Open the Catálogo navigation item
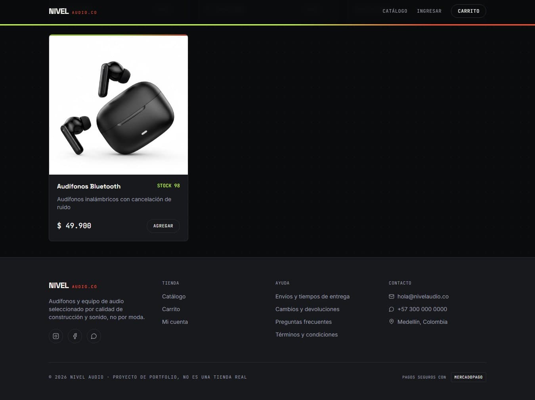This screenshot has height=400, width=535. coord(395,11)
